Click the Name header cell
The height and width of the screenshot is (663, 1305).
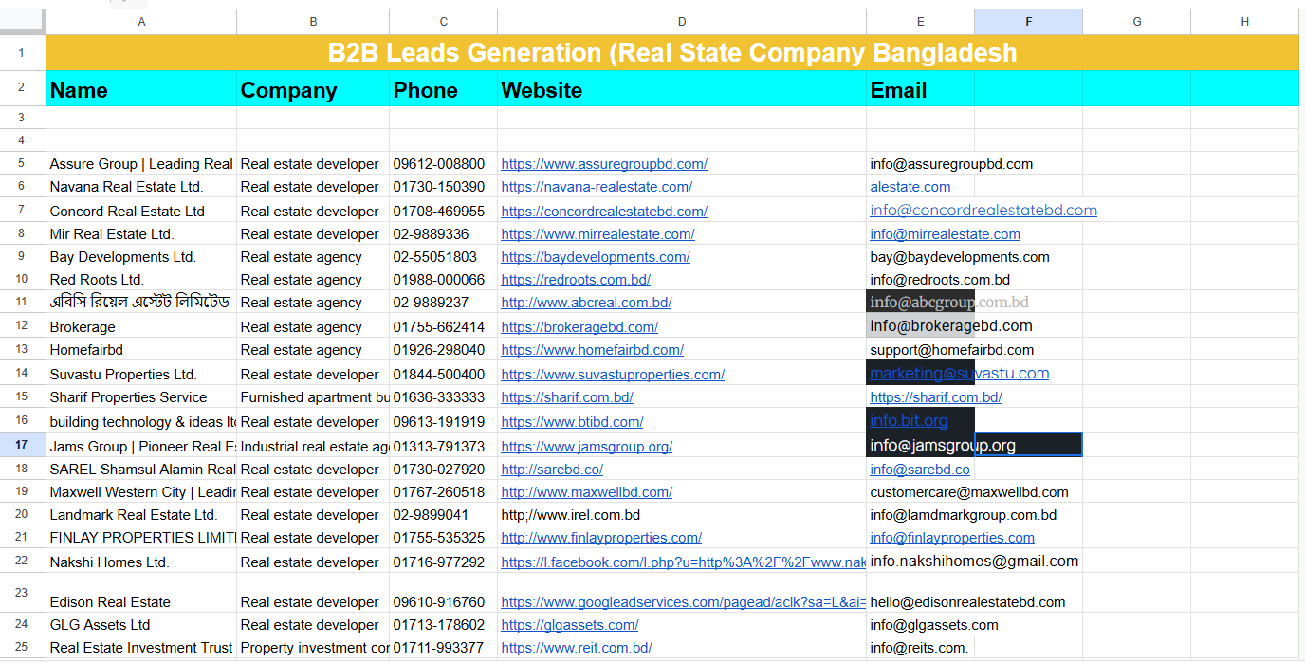[x=141, y=88]
